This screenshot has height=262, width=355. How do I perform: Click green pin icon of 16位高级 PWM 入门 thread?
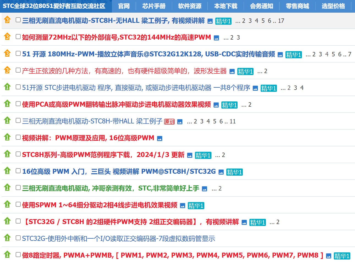(7, 171)
